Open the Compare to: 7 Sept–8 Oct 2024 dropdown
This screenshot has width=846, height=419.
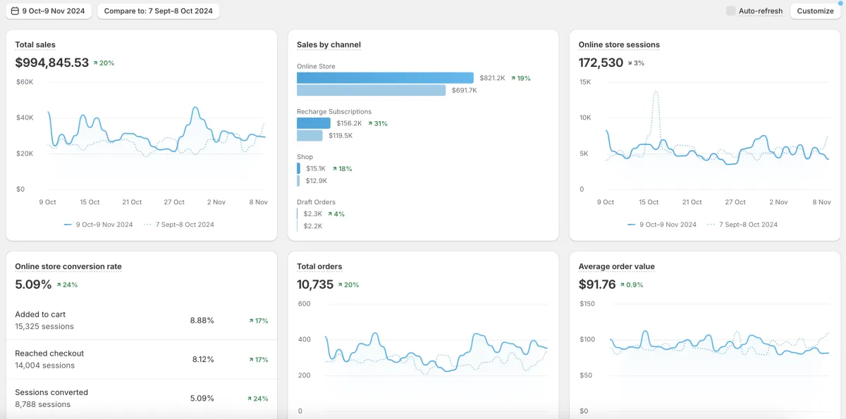pos(158,11)
